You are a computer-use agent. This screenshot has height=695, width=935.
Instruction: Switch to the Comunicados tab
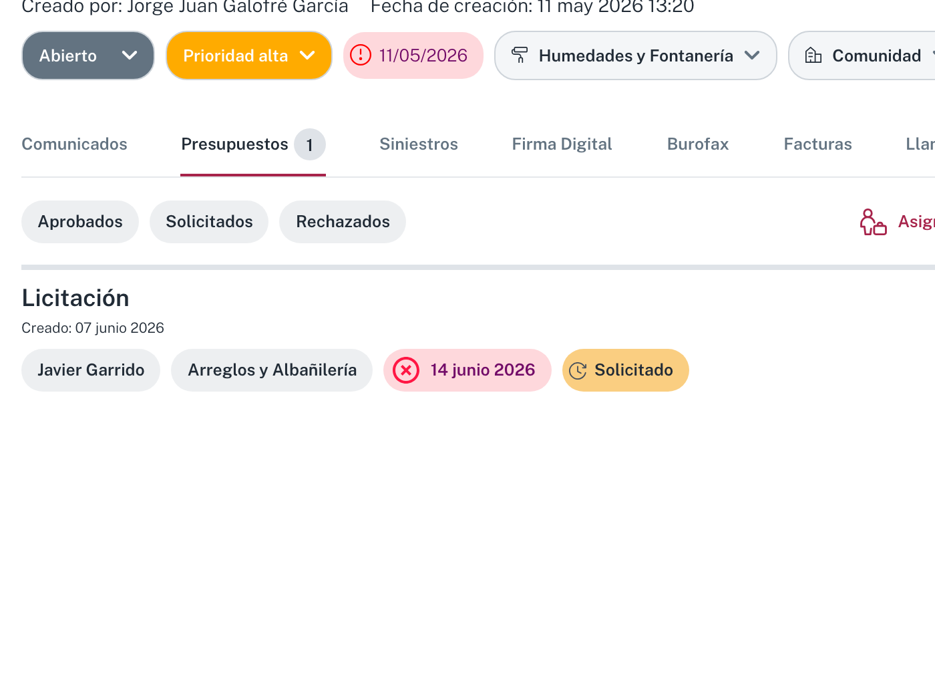point(74,144)
